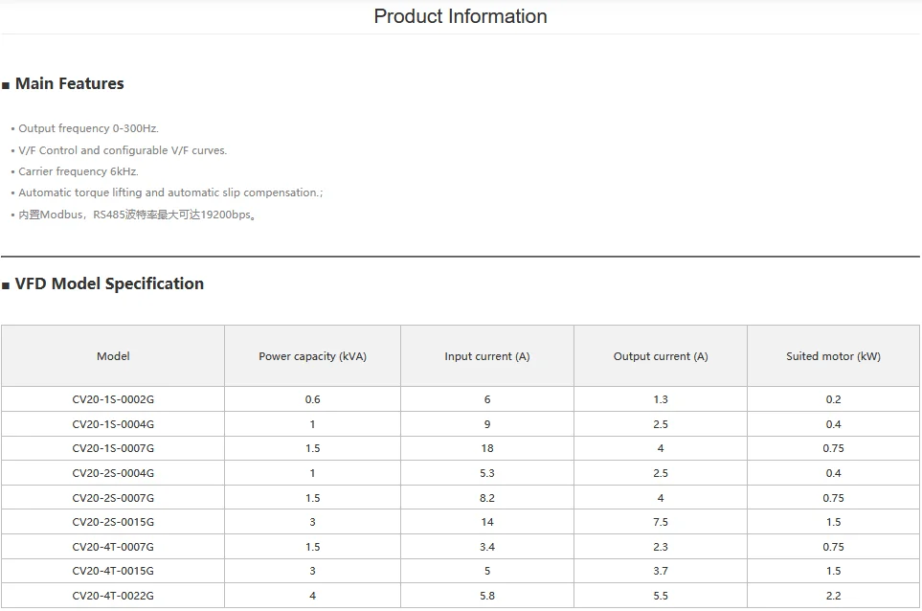This screenshot has width=922, height=611.
Task: Click the CV20-4T-0022G model cell
Action: click(113, 596)
